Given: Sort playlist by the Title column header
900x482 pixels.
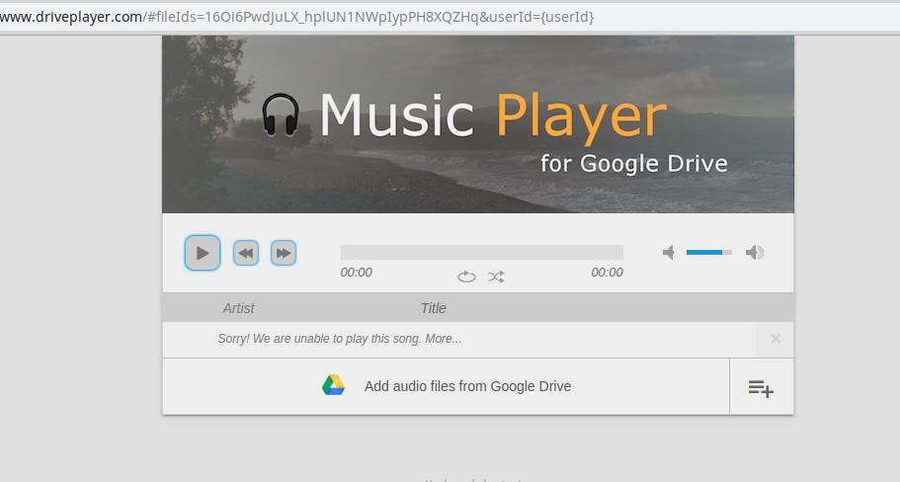Looking at the screenshot, I should click(x=434, y=308).
